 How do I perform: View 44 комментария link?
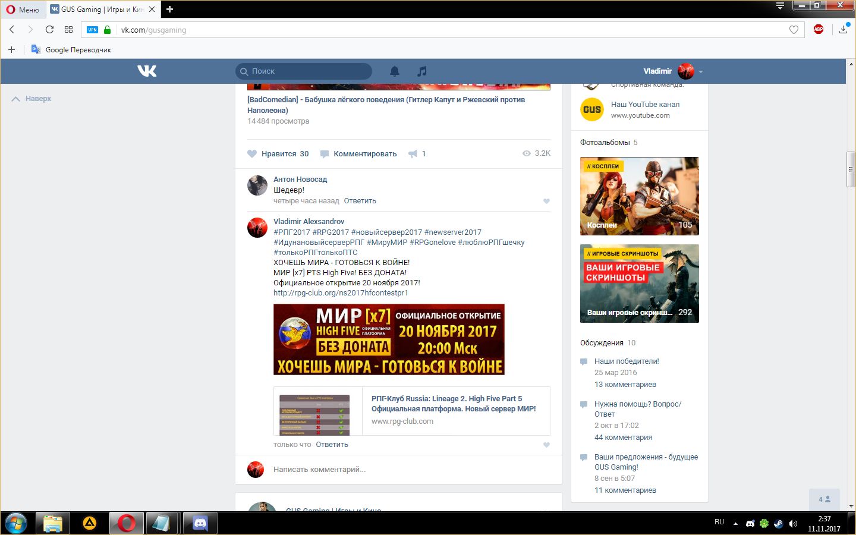pos(623,438)
